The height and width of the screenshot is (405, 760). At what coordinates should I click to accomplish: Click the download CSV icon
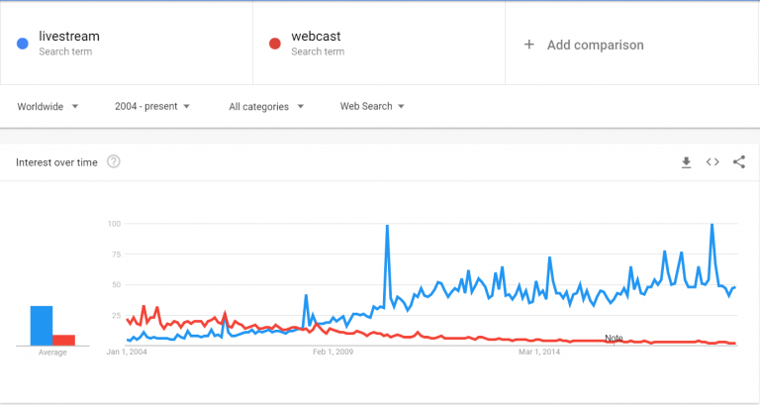pos(686,162)
